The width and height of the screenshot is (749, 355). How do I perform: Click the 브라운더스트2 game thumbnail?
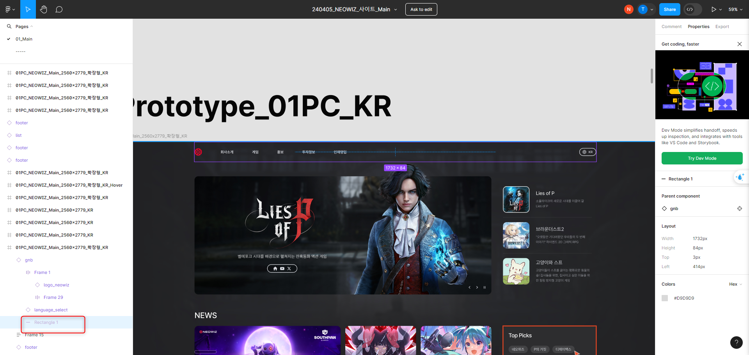(516, 235)
